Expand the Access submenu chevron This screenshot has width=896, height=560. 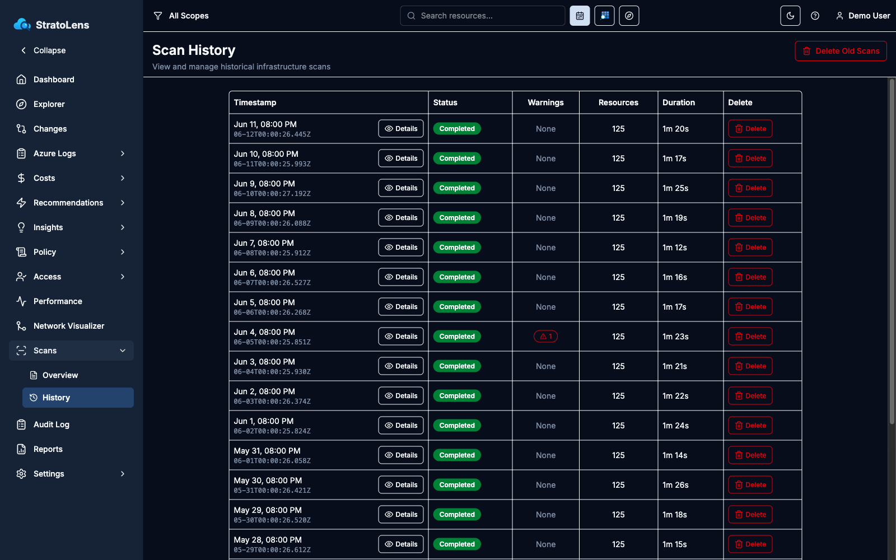(x=123, y=277)
